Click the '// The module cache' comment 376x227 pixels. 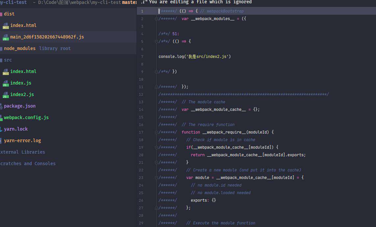[203, 102]
